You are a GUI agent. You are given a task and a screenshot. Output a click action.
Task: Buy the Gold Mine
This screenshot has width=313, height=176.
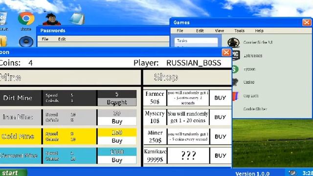[x=117, y=141]
